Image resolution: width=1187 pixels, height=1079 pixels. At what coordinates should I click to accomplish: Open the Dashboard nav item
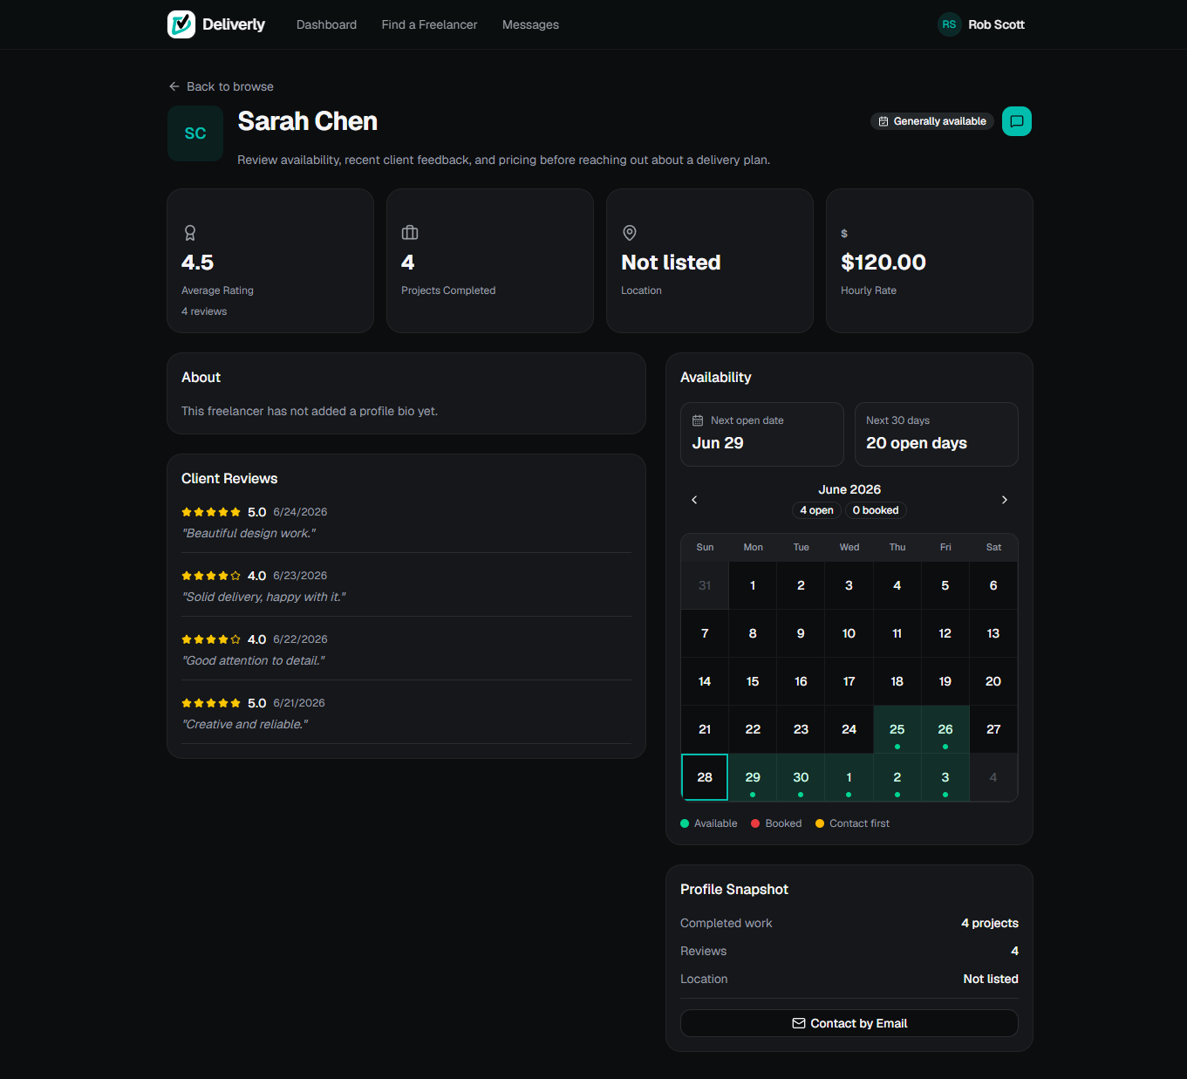tap(326, 24)
